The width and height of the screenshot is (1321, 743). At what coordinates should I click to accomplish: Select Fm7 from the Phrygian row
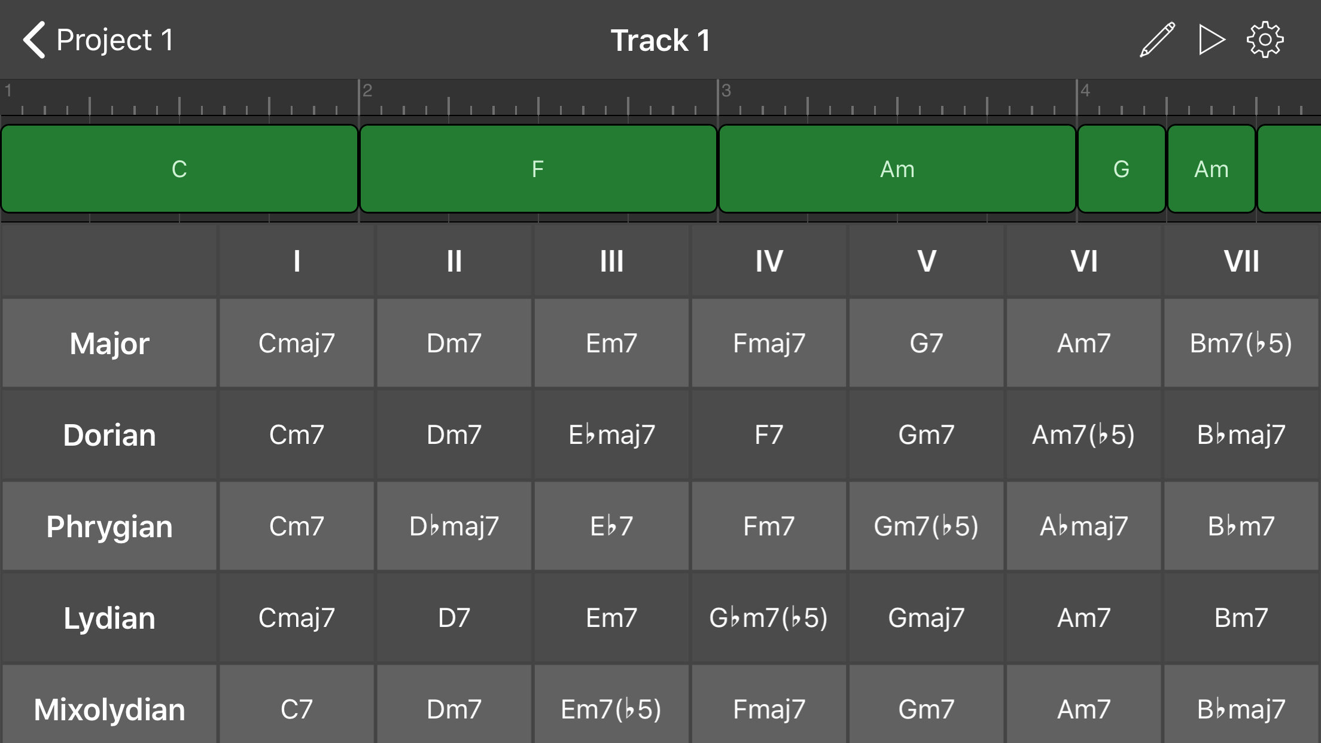click(x=769, y=526)
